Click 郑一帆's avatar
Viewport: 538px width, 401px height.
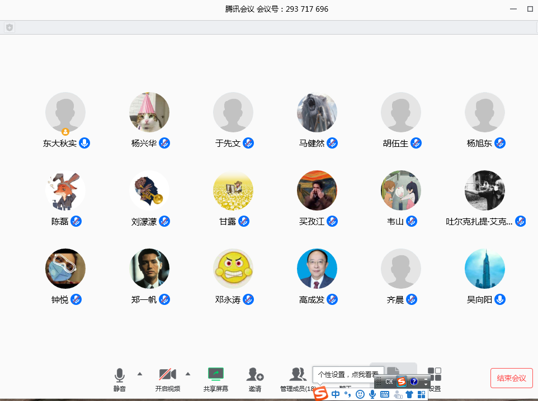coord(149,269)
